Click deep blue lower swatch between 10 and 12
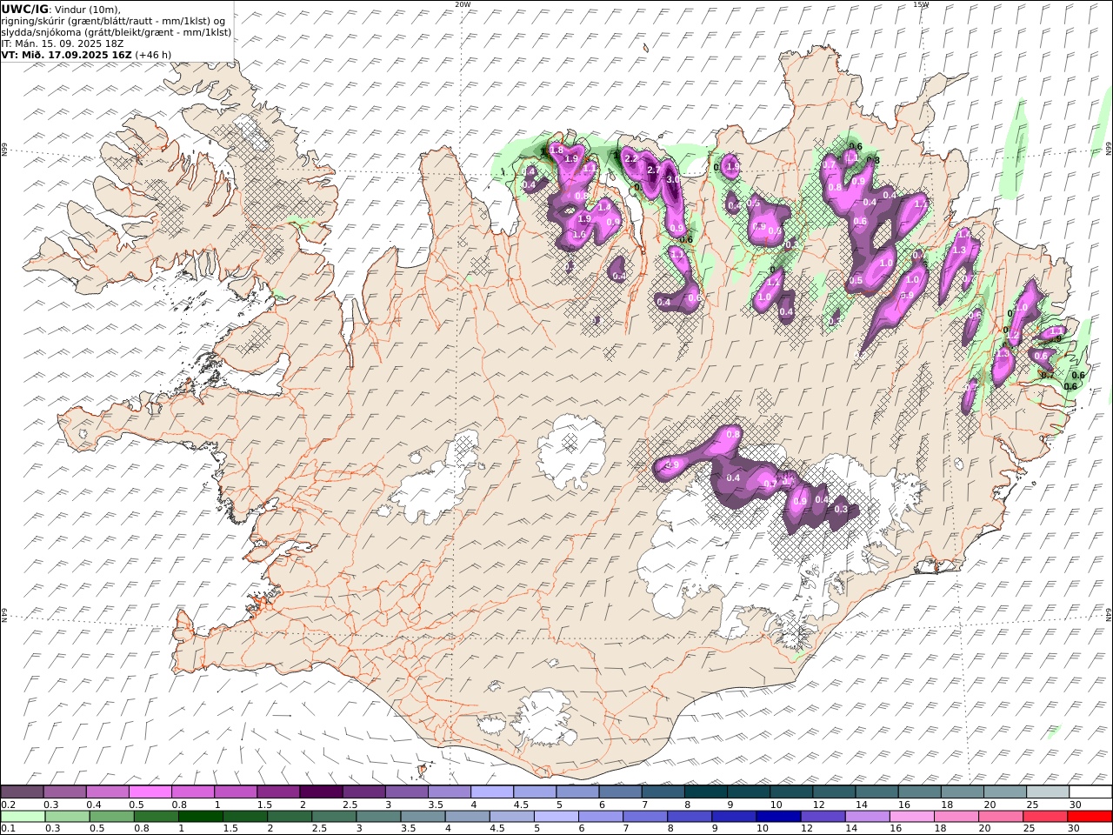Viewport: 1113px width, 835px height. pos(777,817)
